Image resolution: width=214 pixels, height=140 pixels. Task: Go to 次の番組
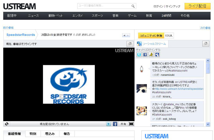pos(205,28)
